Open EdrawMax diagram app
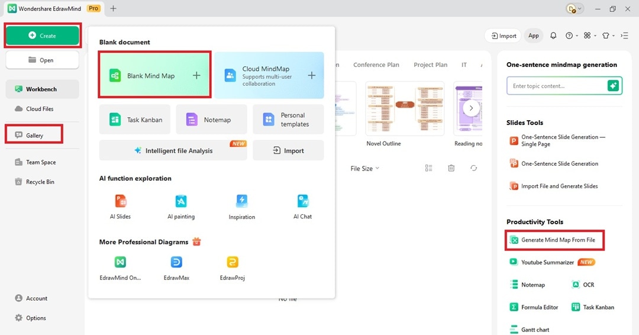639x335 pixels. [x=176, y=268]
